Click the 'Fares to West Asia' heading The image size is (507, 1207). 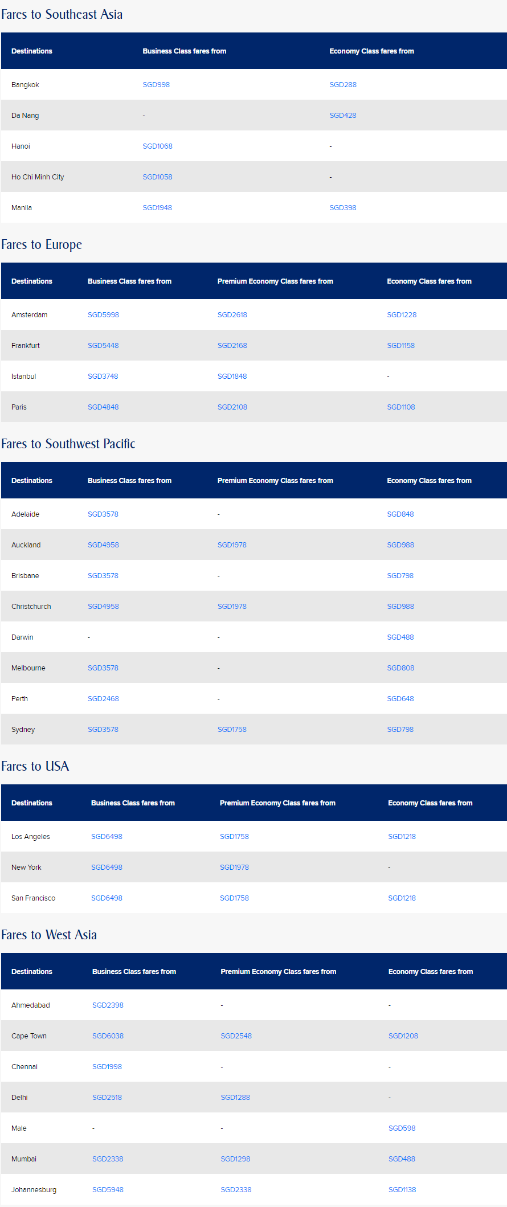(49, 935)
